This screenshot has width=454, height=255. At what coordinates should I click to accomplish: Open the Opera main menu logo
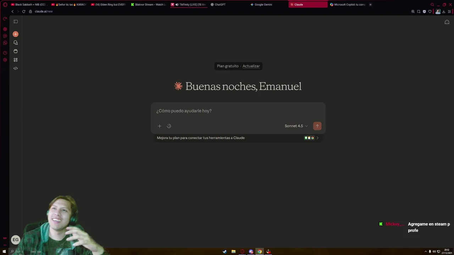(5, 5)
